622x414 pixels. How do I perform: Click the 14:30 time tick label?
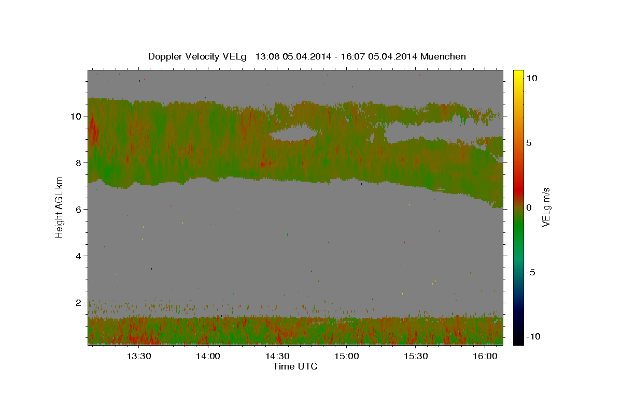pos(277,356)
